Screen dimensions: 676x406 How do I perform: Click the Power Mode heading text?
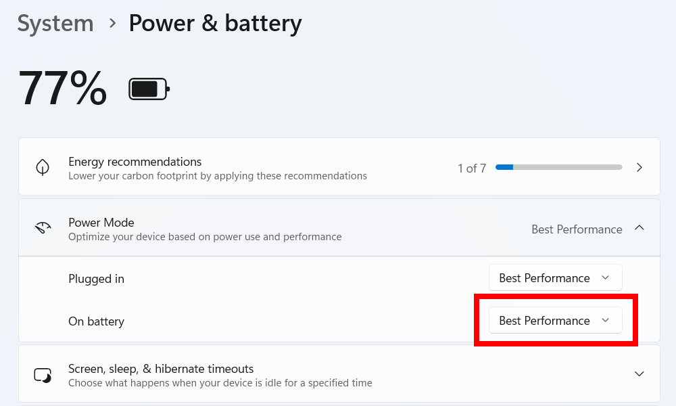click(101, 223)
